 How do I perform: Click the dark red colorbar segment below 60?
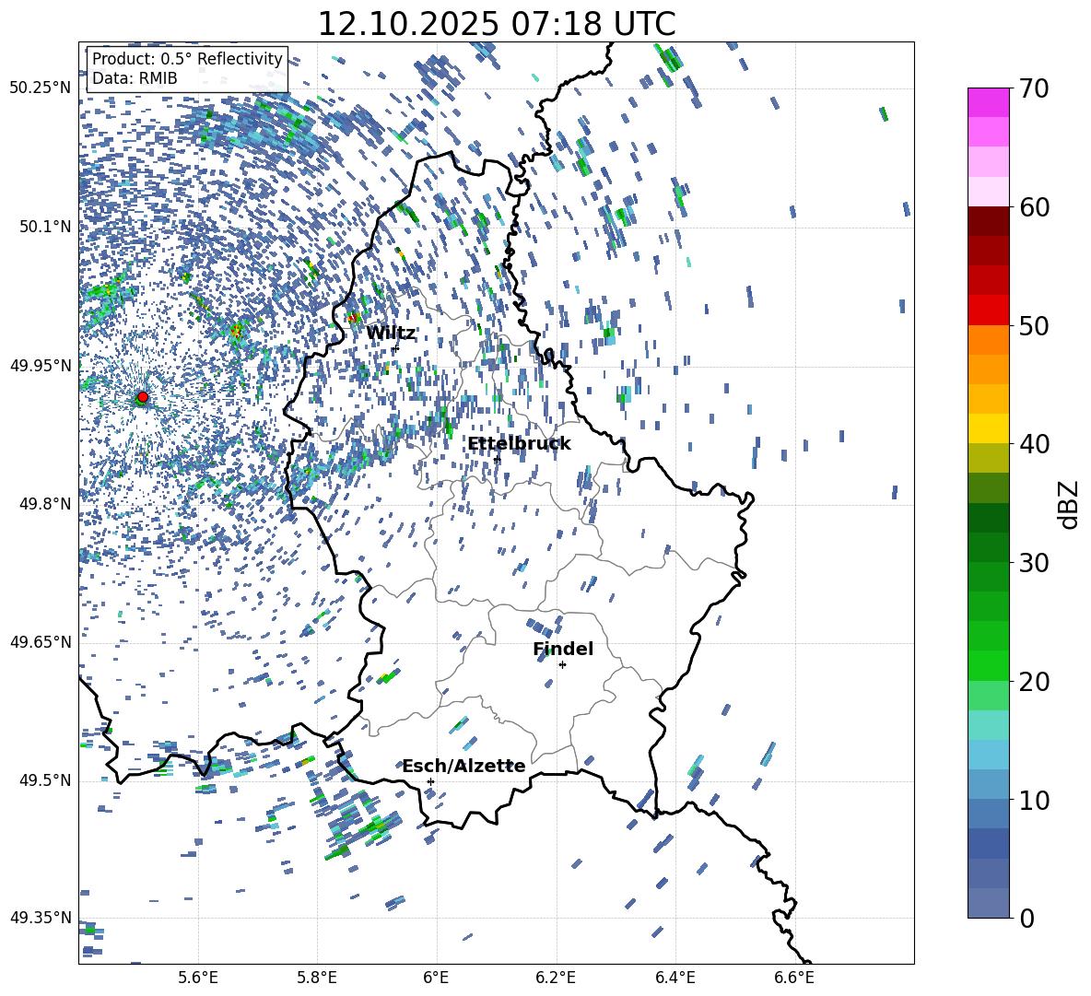point(989,221)
